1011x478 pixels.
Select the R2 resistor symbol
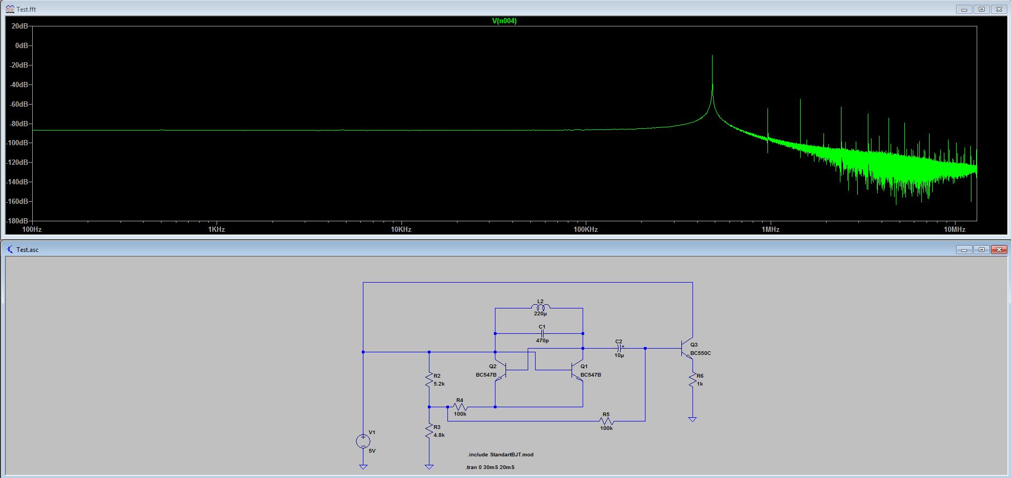point(429,380)
